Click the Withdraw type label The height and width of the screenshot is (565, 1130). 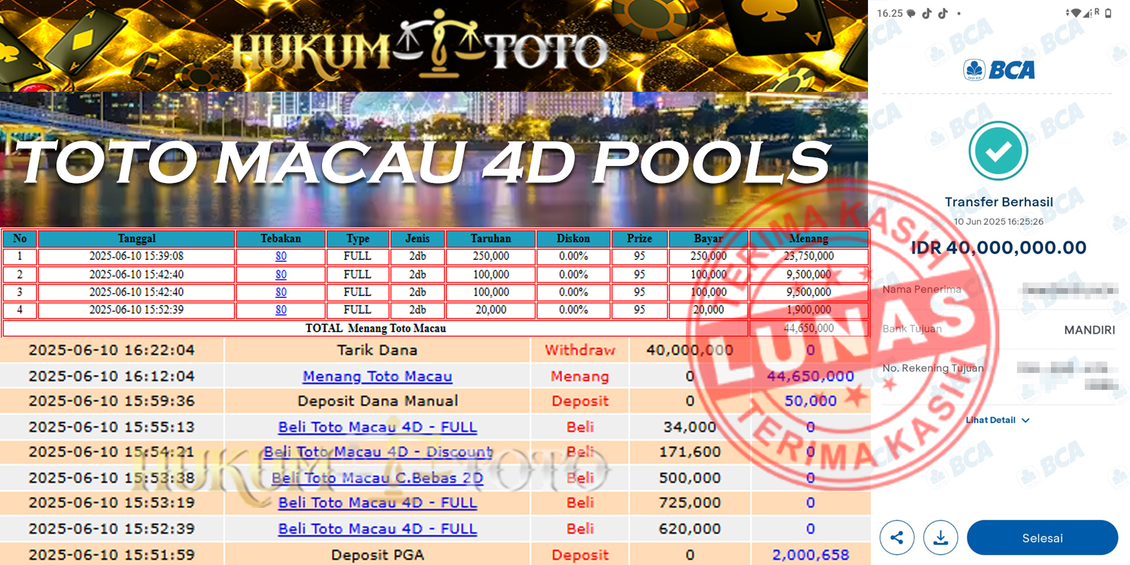pyautogui.click(x=580, y=350)
